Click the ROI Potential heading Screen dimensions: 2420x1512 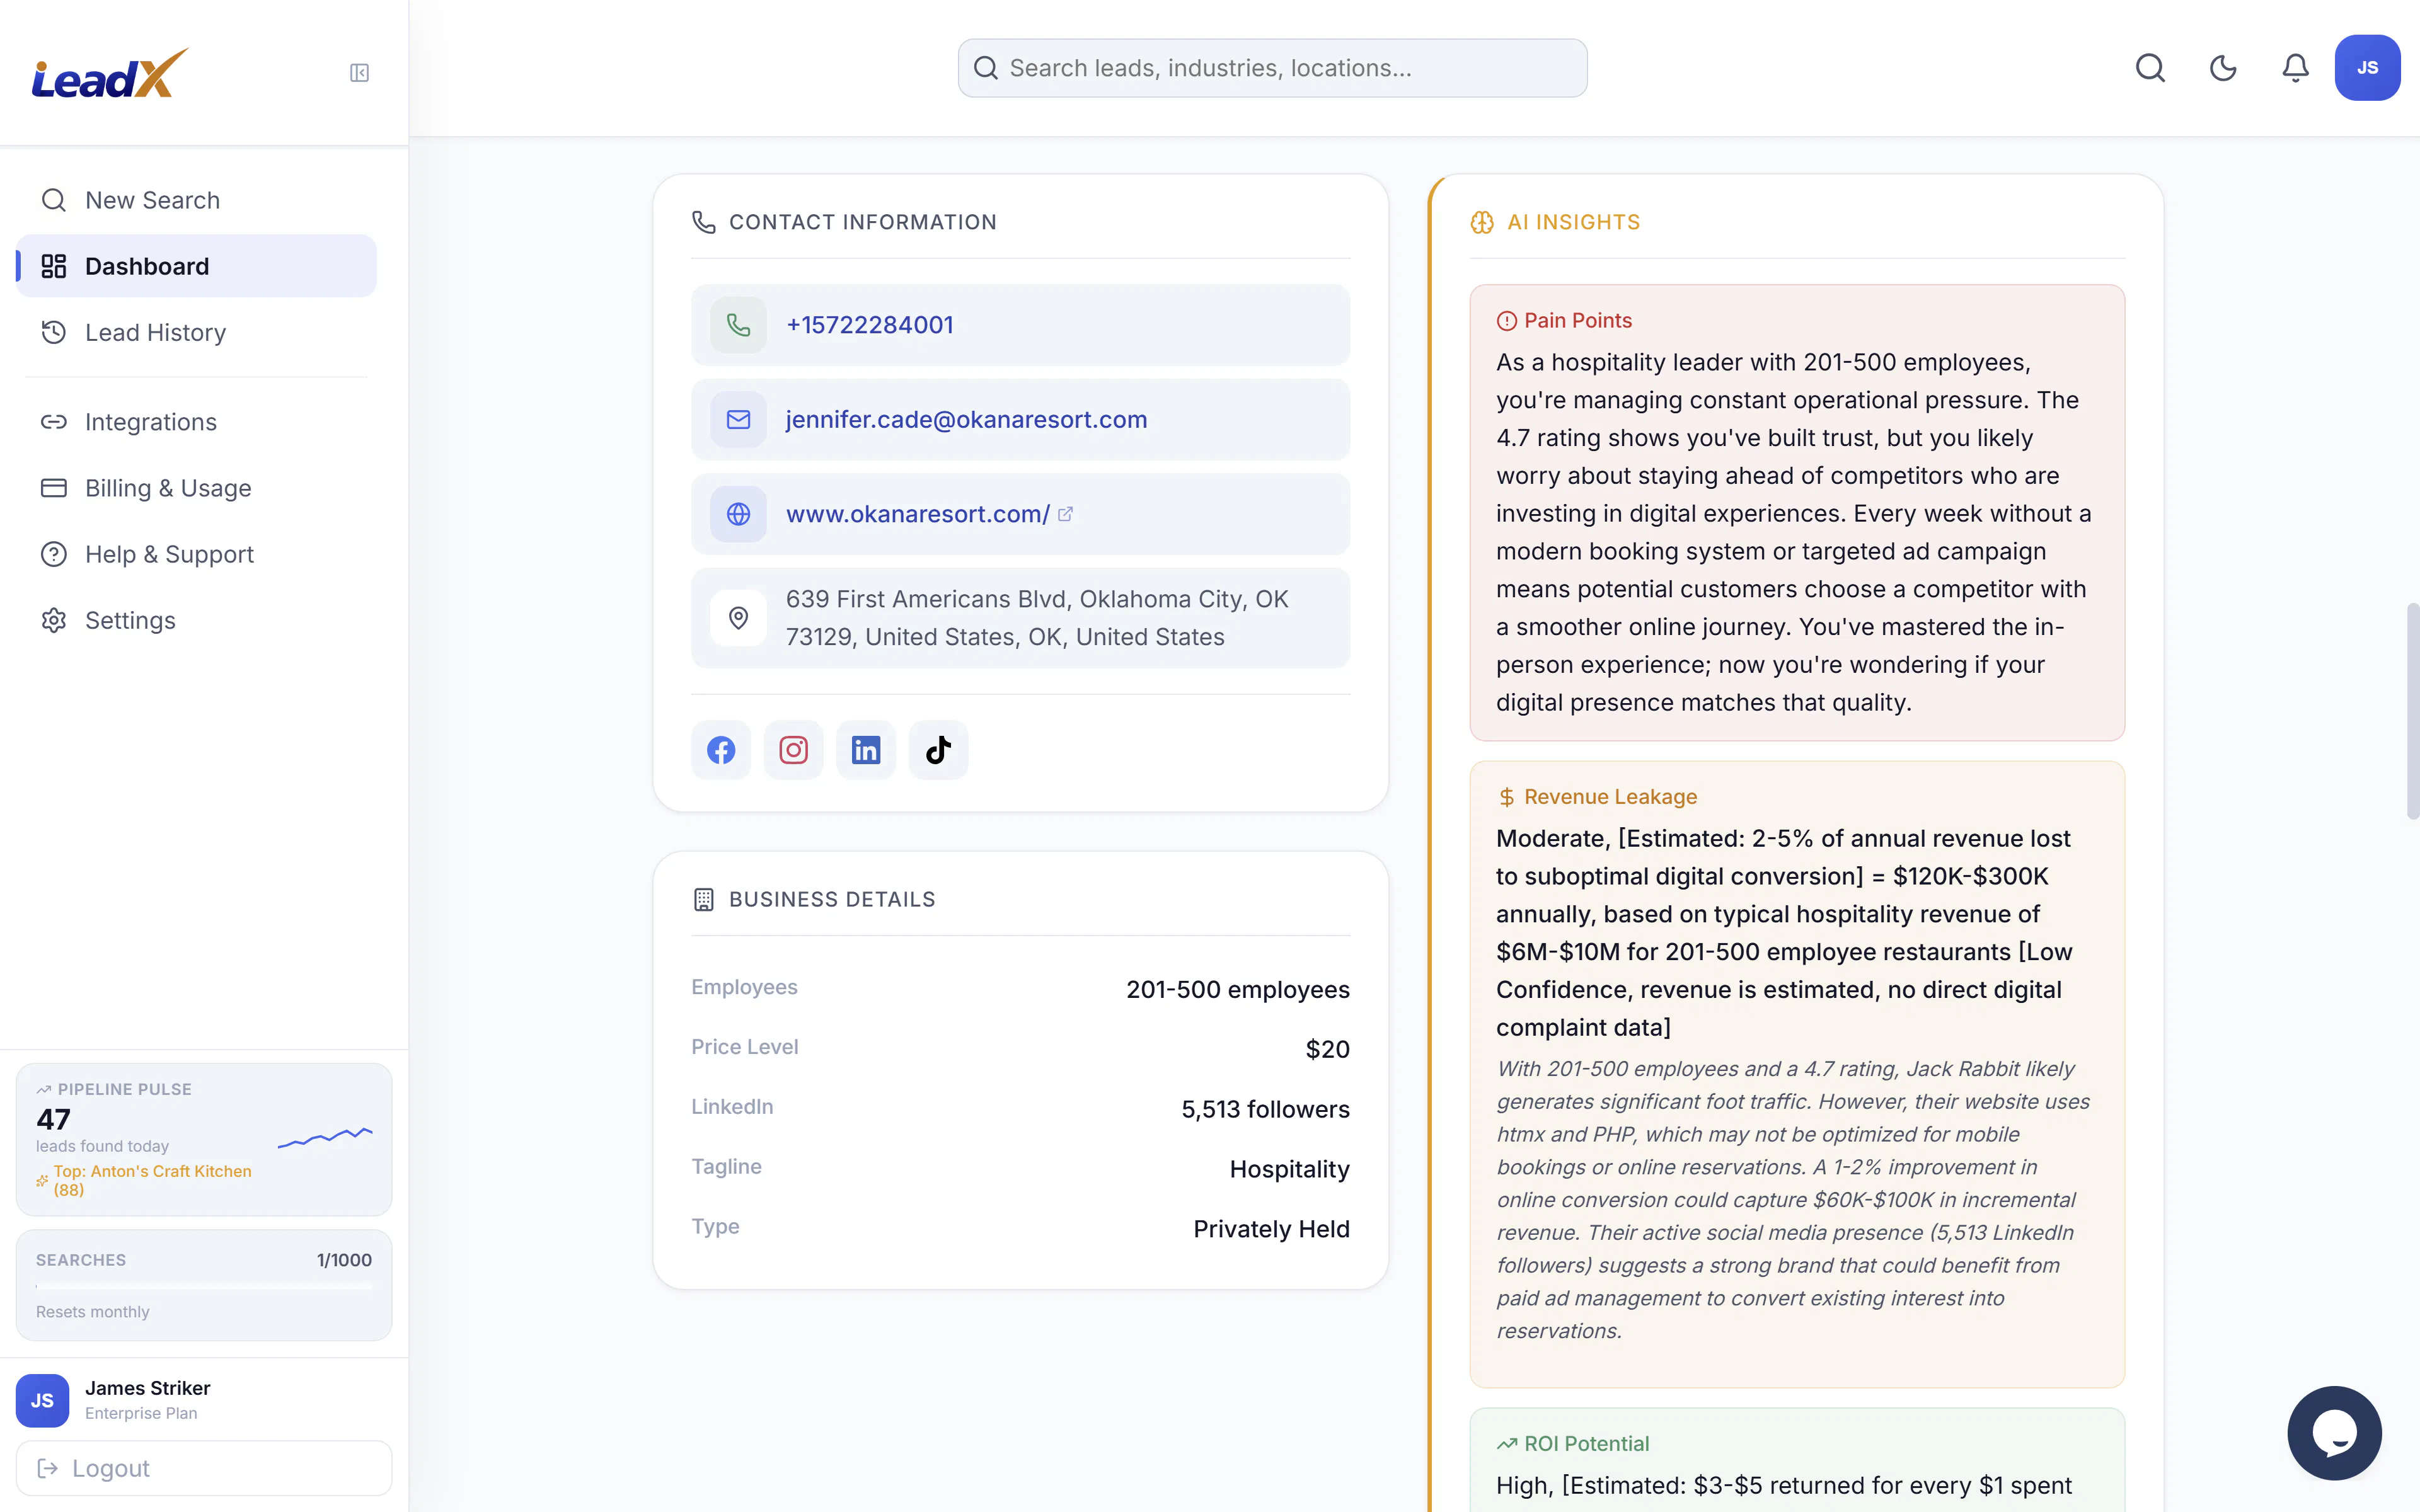(x=1587, y=1444)
